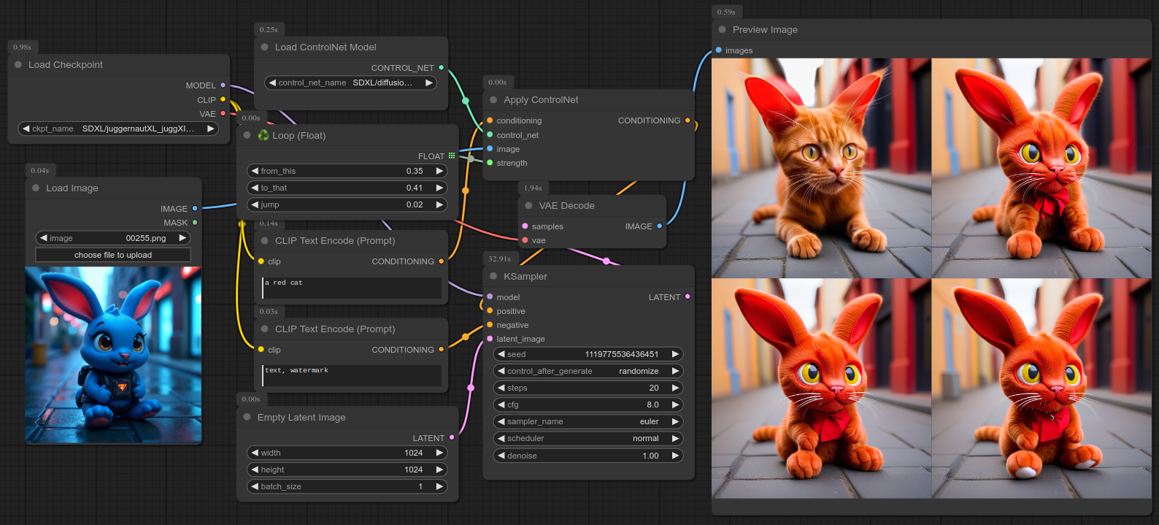Click the FLOAT output grid icon

click(x=452, y=156)
